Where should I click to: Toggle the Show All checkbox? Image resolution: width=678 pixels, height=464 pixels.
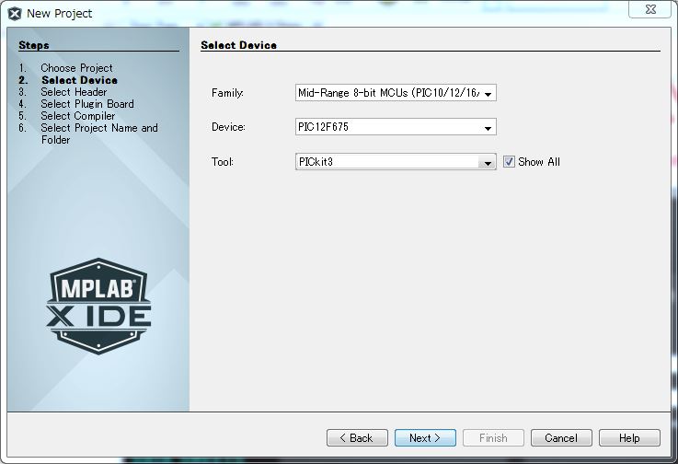click(509, 162)
